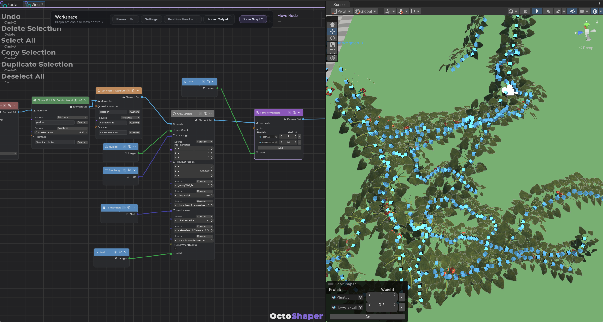Toggle the stopWhenBlocked checkbox
This screenshot has height=322, width=603.
coord(176,249)
